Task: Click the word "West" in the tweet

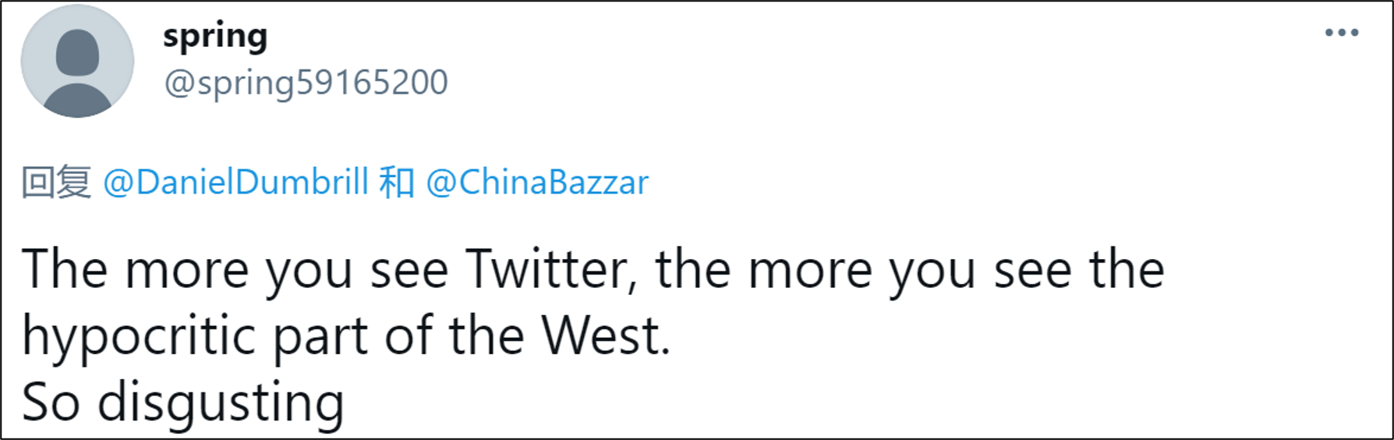Action: 600,336
